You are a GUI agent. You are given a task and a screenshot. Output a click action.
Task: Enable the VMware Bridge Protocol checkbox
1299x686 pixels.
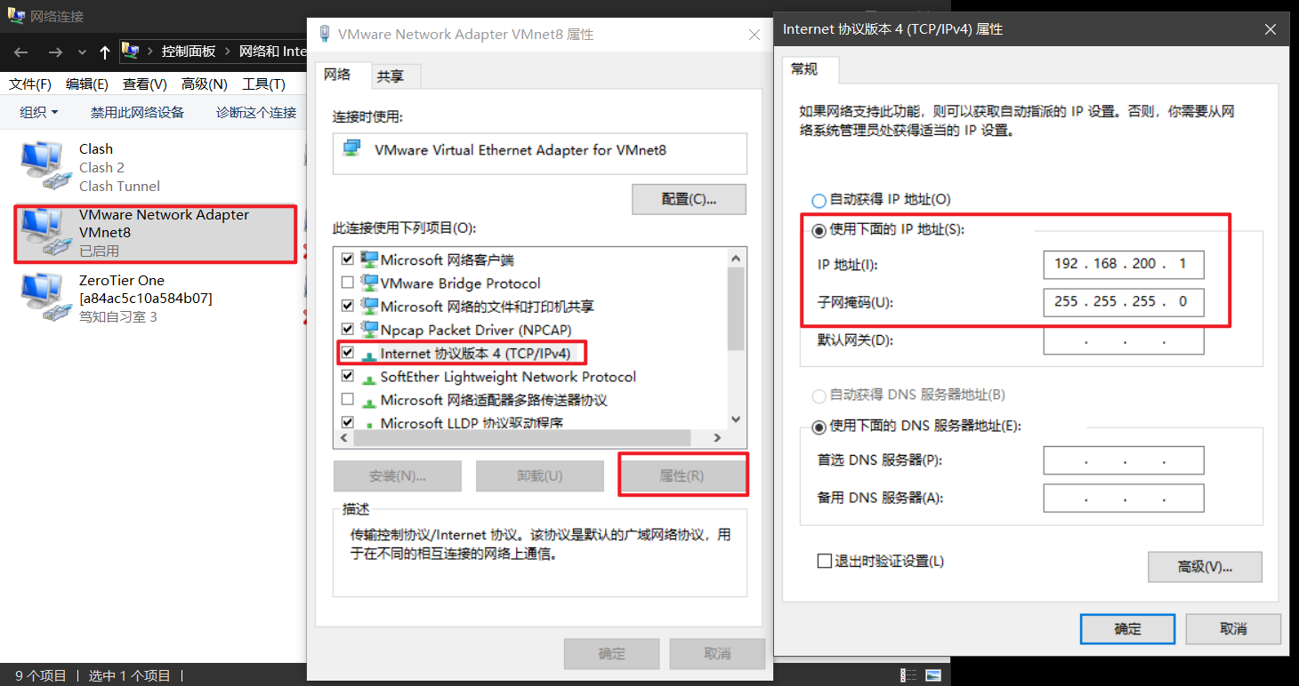point(347,283)
